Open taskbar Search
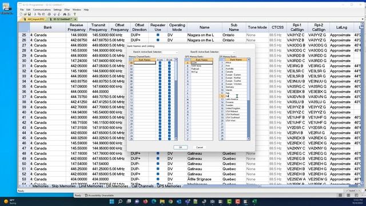The width and height of the screenshot is (366, 206). pyautogui.click(x=120, y=201)
